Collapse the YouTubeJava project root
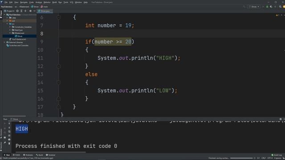 [4, 15]
